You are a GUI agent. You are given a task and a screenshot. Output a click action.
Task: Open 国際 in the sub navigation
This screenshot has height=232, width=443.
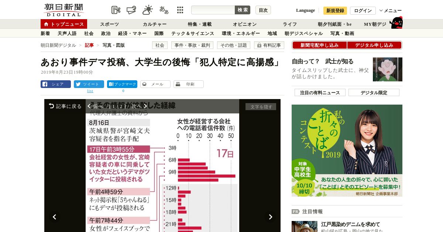[159, 33]
